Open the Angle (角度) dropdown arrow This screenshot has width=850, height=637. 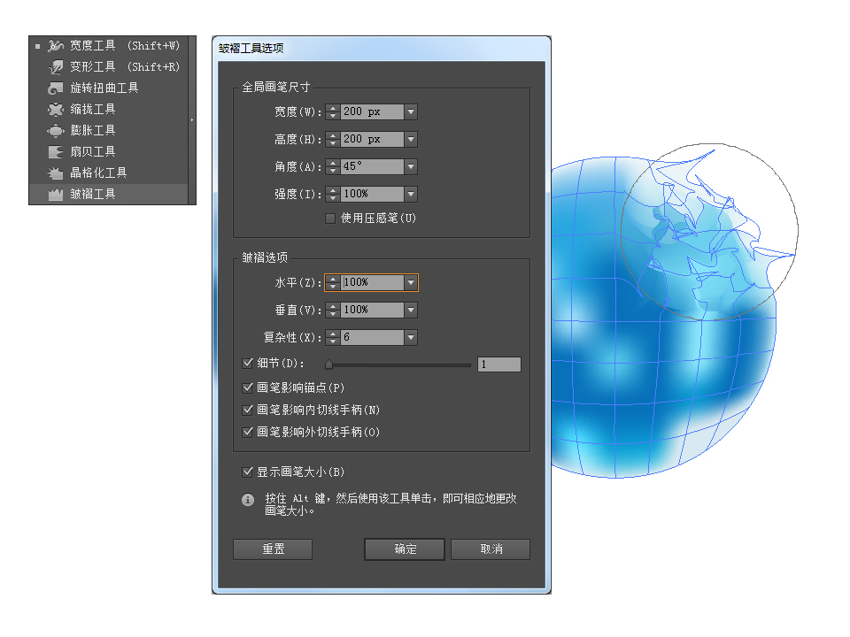411,167
